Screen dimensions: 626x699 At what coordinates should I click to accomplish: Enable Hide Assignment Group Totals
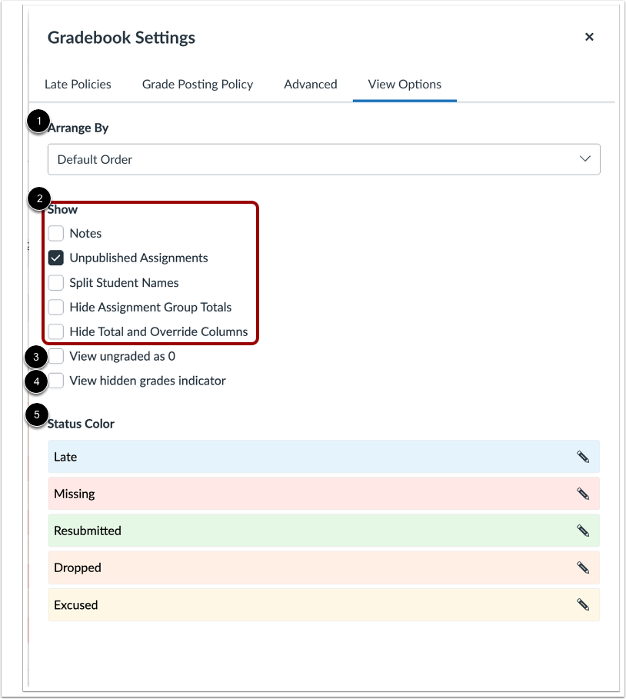pyautogui.click(x=55, y=307)
